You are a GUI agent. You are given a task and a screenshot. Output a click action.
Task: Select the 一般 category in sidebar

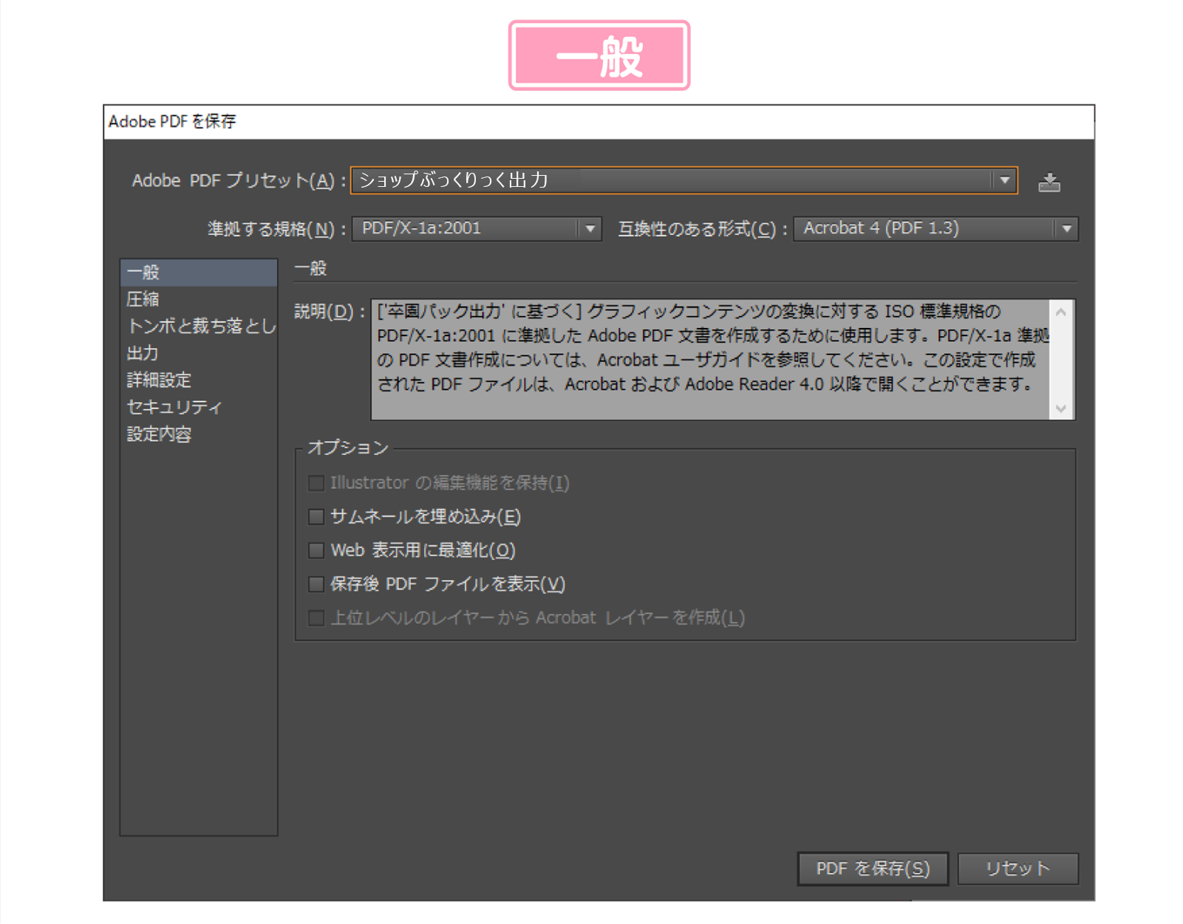199,273
